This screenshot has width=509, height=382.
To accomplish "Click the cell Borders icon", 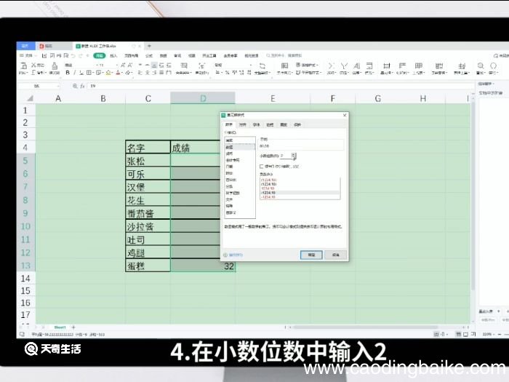I will pos(88,73).
